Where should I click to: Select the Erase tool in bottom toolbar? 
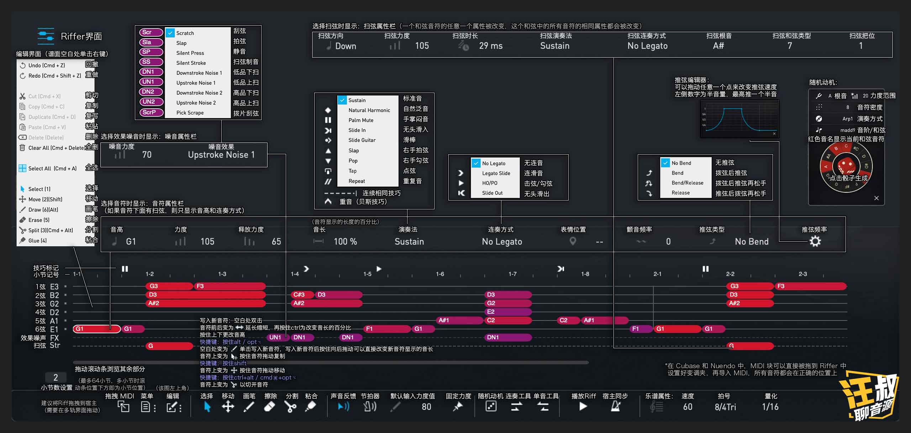point(270,406)
